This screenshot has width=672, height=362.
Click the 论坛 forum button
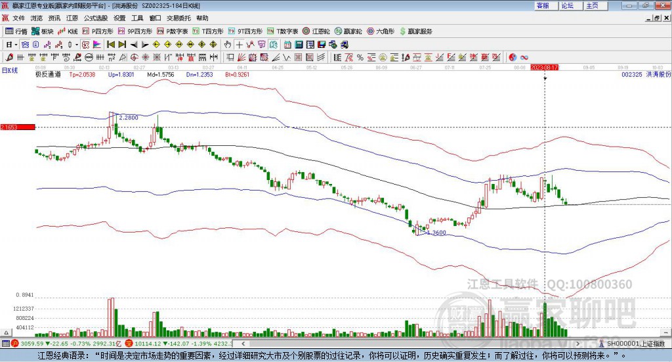pos(570,5)
